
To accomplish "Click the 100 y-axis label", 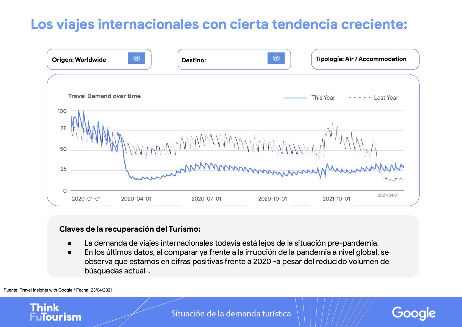I will [x=62, y=111].
